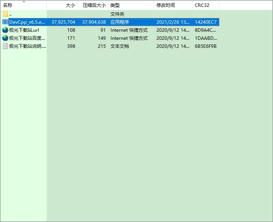
Task: Click size 398 of 极光下载站说明 row
Action: coord(71,46)
